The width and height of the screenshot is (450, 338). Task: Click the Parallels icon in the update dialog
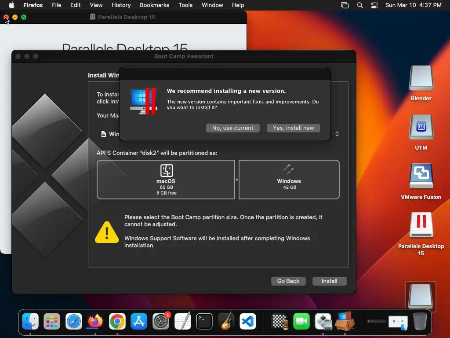click(x=143, y=101)
